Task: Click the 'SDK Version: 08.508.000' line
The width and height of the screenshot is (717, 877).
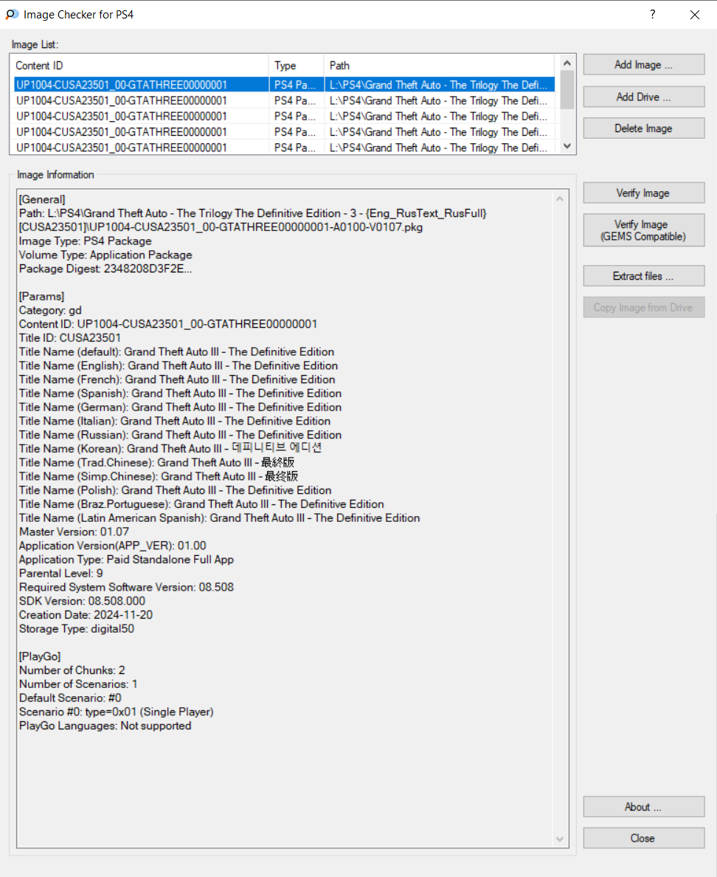Action: [82, 601]
